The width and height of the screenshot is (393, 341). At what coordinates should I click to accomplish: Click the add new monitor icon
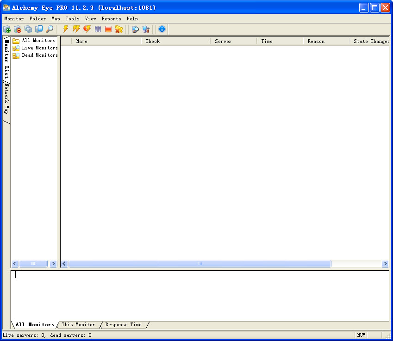click(7, 29)
